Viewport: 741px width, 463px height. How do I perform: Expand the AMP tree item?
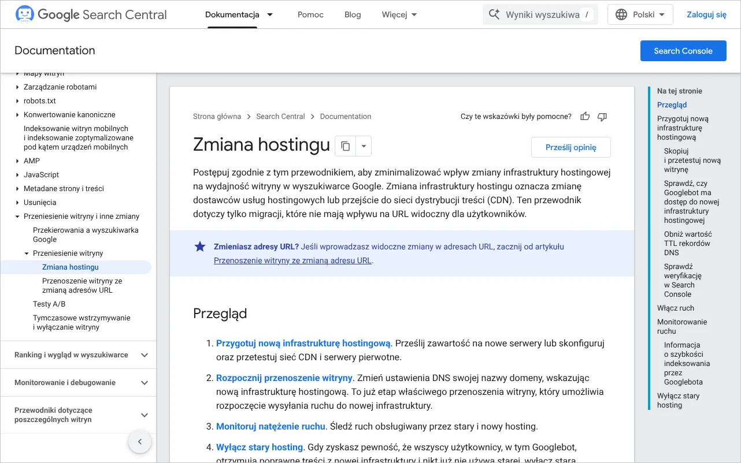coord(18,161)
